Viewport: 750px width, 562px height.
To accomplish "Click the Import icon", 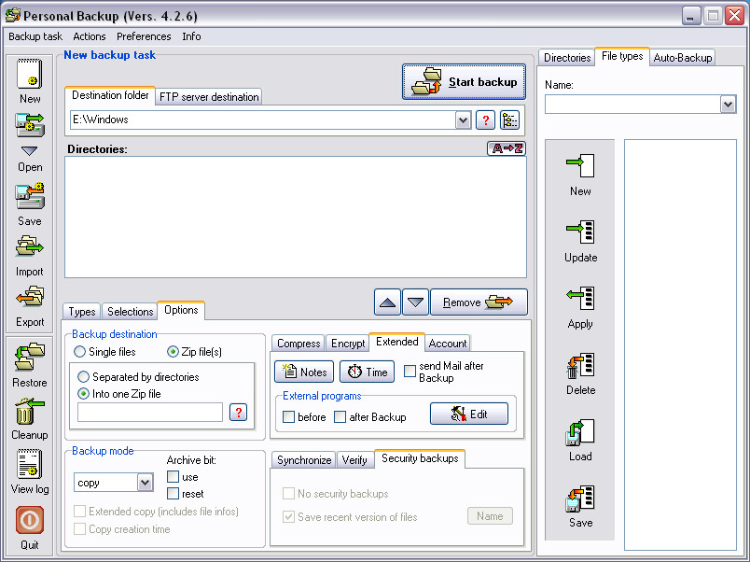I will click(x=30, y=246).
